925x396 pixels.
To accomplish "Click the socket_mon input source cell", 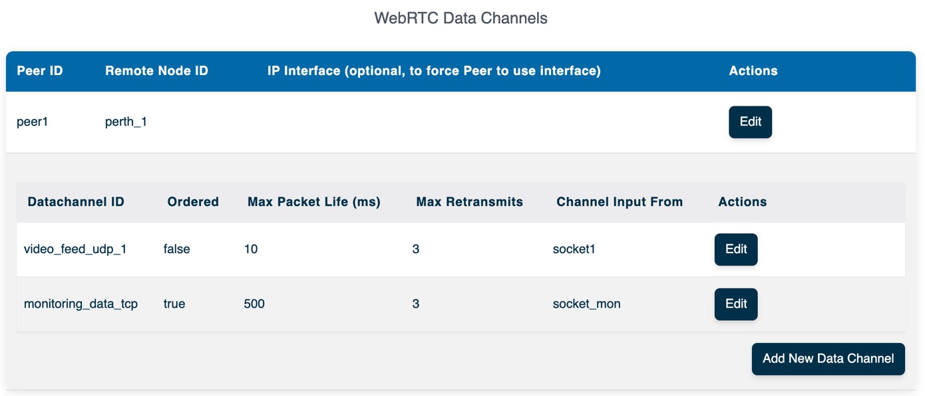I will pyautogui.click(x=586, y=304).
